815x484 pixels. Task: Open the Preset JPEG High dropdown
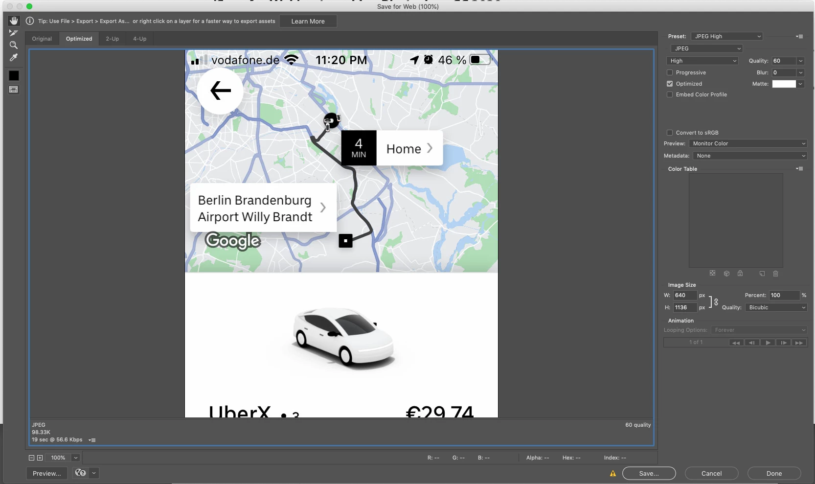(727, 36)
